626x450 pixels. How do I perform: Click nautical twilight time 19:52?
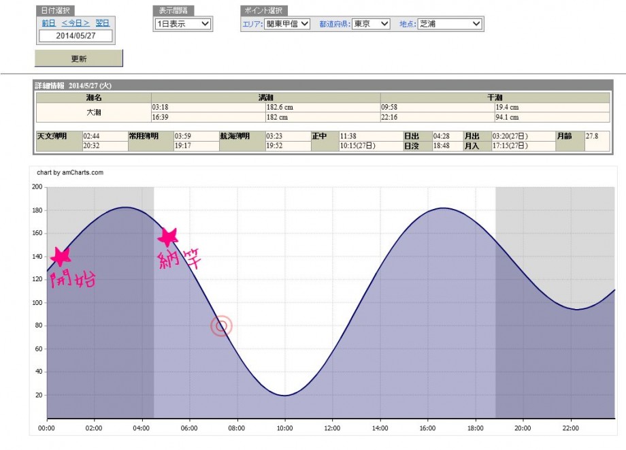[x=289, y=146]
